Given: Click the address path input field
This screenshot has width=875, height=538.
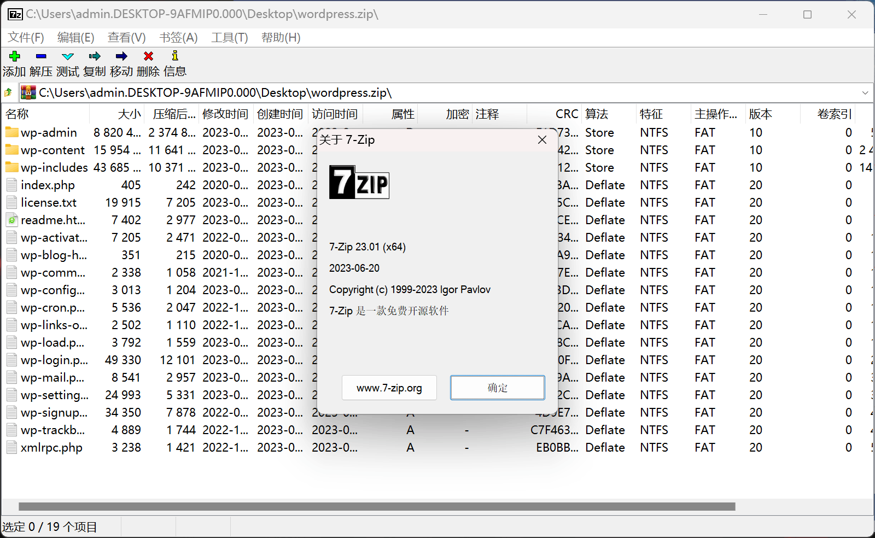Looking at the screenshot, I should (446, 93).
